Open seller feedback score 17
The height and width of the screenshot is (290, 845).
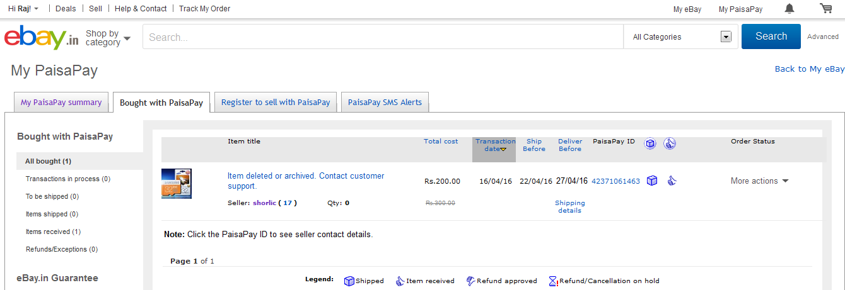(x=288, y=203)
